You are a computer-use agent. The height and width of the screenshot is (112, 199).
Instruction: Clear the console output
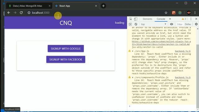pos(136,24)
